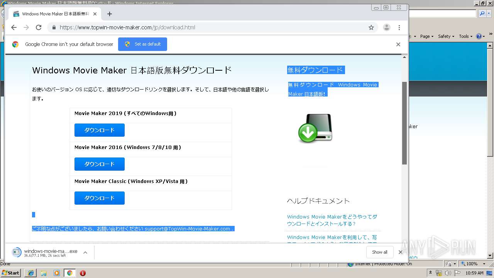
Task: Click the Show desktop button in tray
Action: [x=489, y=273]
